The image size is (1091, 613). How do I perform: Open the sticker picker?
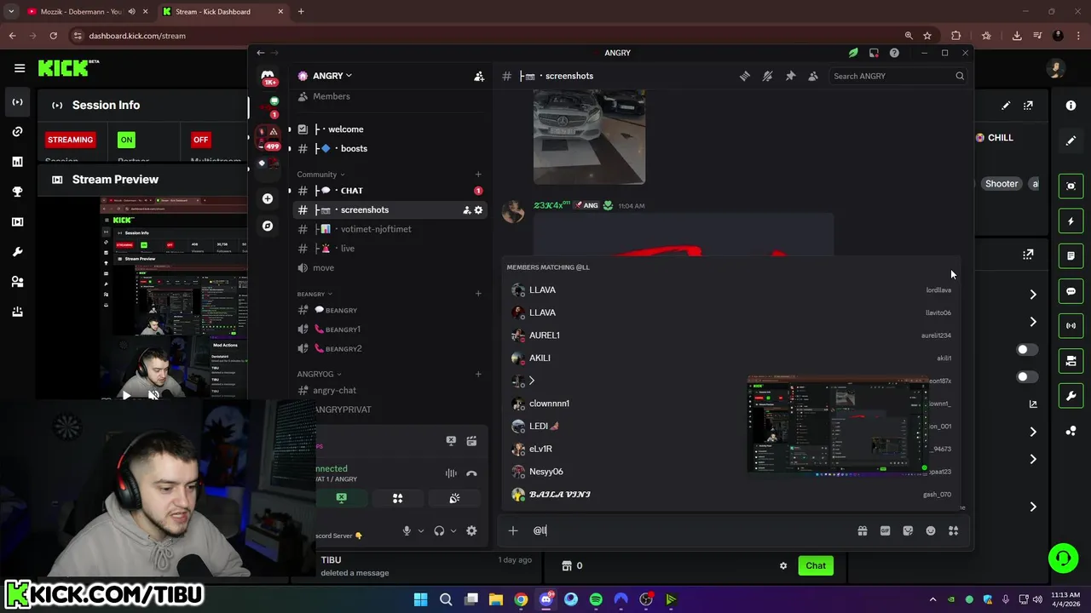pyautogui.click(x=908, y=530)
